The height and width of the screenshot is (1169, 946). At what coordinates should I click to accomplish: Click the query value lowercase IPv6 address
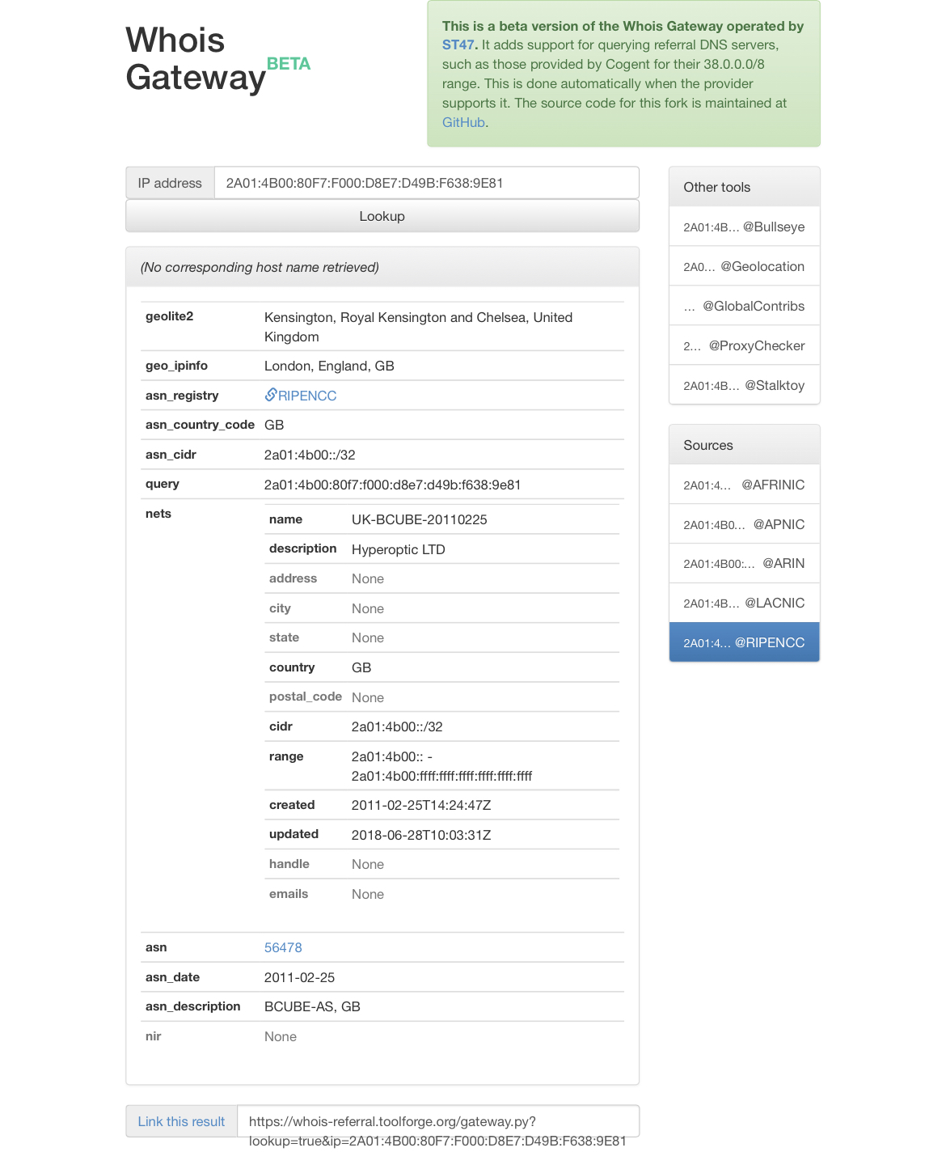pyautogui.click(x=393, y=485)
